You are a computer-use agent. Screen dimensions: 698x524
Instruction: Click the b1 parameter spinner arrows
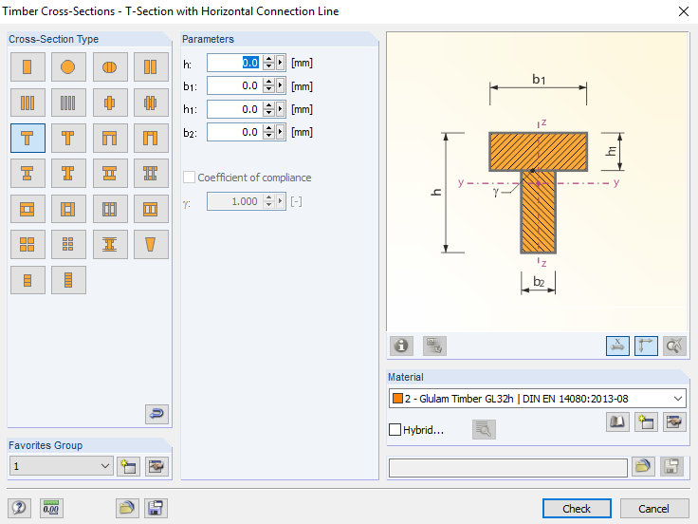(x=268, y=85)
